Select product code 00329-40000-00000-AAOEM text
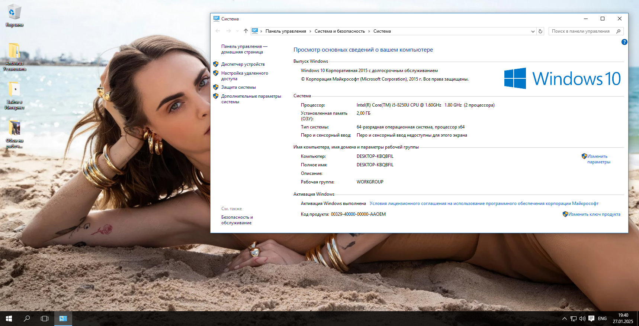Viewport: 639px width, 326px height. point(358,214)
